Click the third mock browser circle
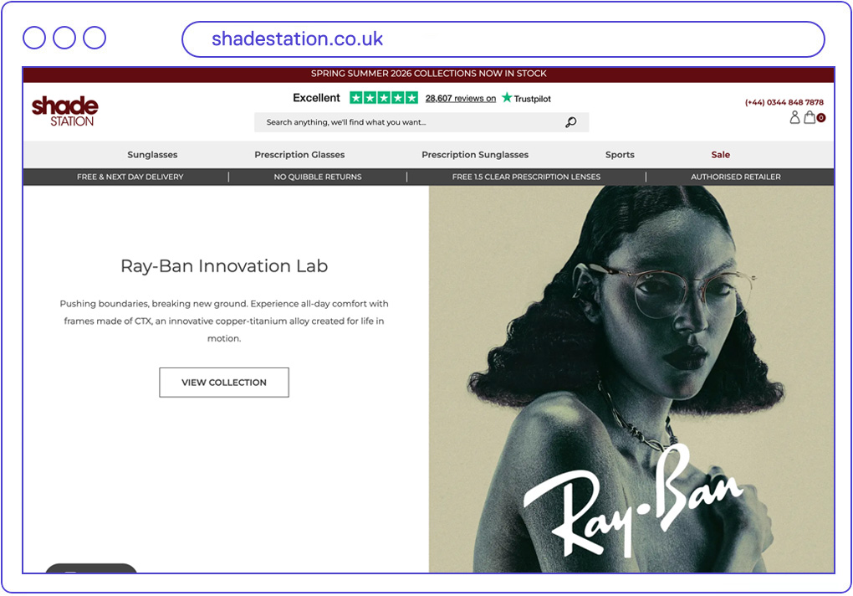The image size is (853, 596). click(x=94, y=38)
